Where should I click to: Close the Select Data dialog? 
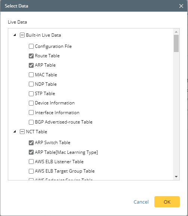click(181, 6)
